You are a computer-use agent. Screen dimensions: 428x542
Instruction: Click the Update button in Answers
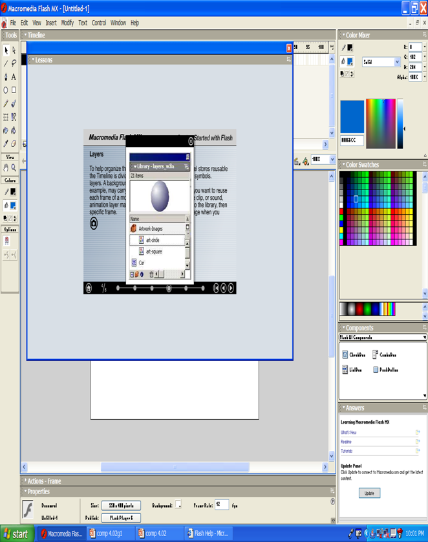click(369, 493)
